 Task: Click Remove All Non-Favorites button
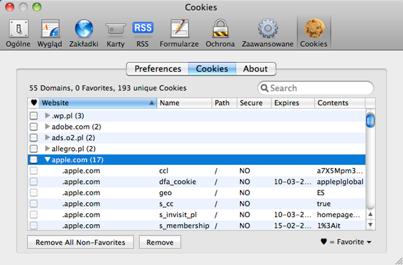coord(81,242)
